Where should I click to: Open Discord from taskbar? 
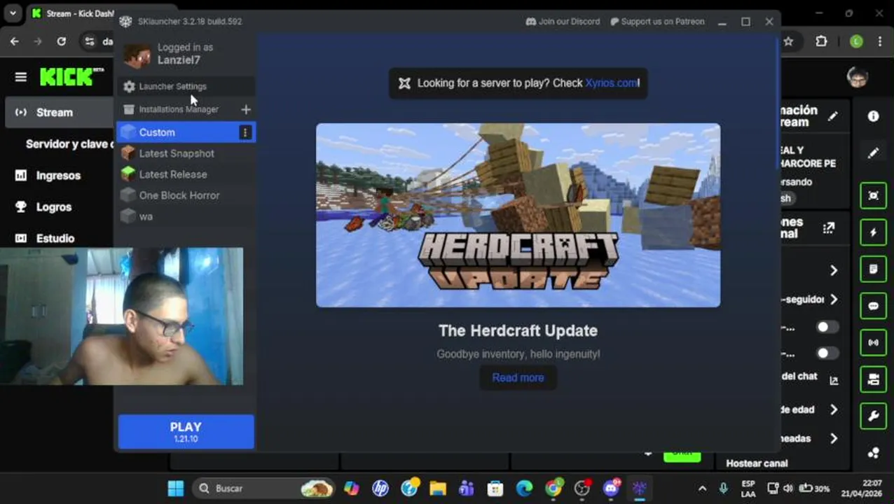coord(611,488)
